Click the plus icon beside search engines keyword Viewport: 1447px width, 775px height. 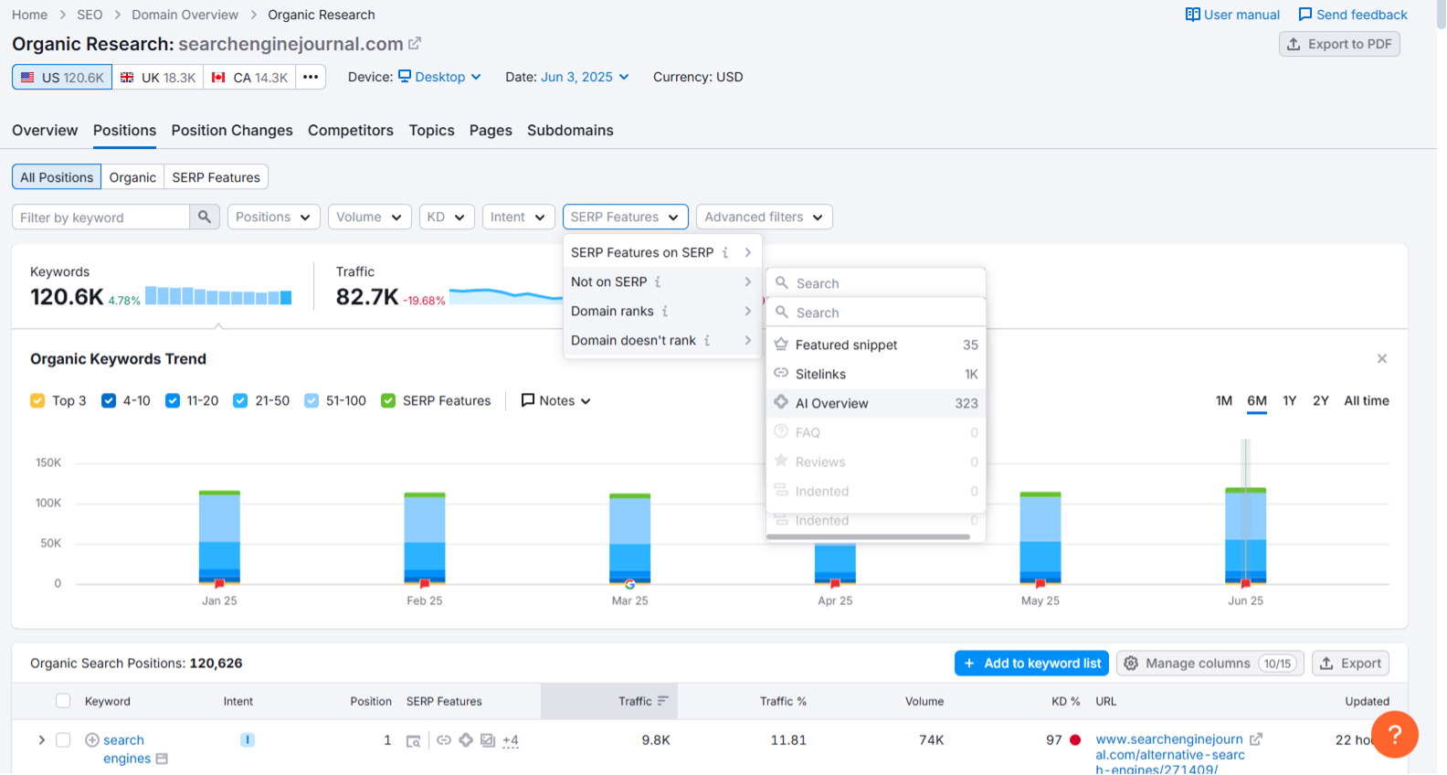[x=92, y=740]
